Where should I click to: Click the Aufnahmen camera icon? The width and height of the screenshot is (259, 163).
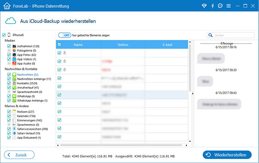(14, 46)
